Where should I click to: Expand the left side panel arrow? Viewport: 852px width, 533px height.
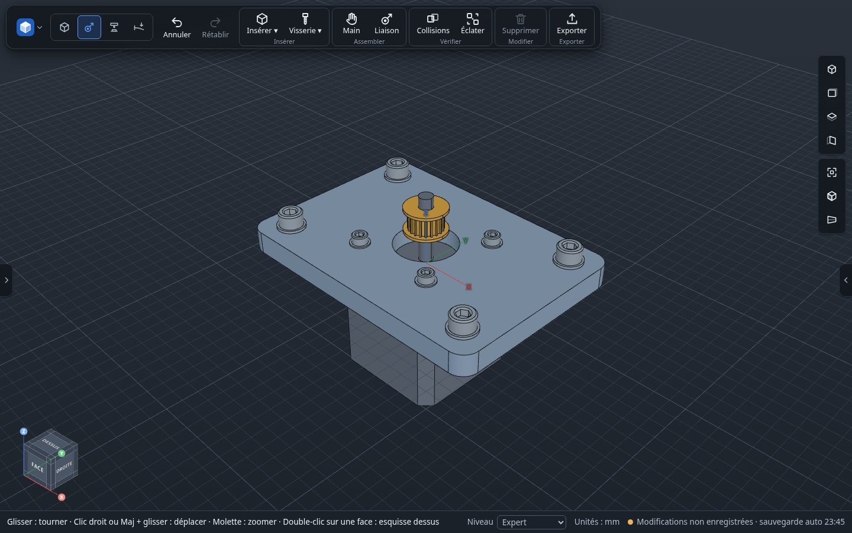(6, 280)
